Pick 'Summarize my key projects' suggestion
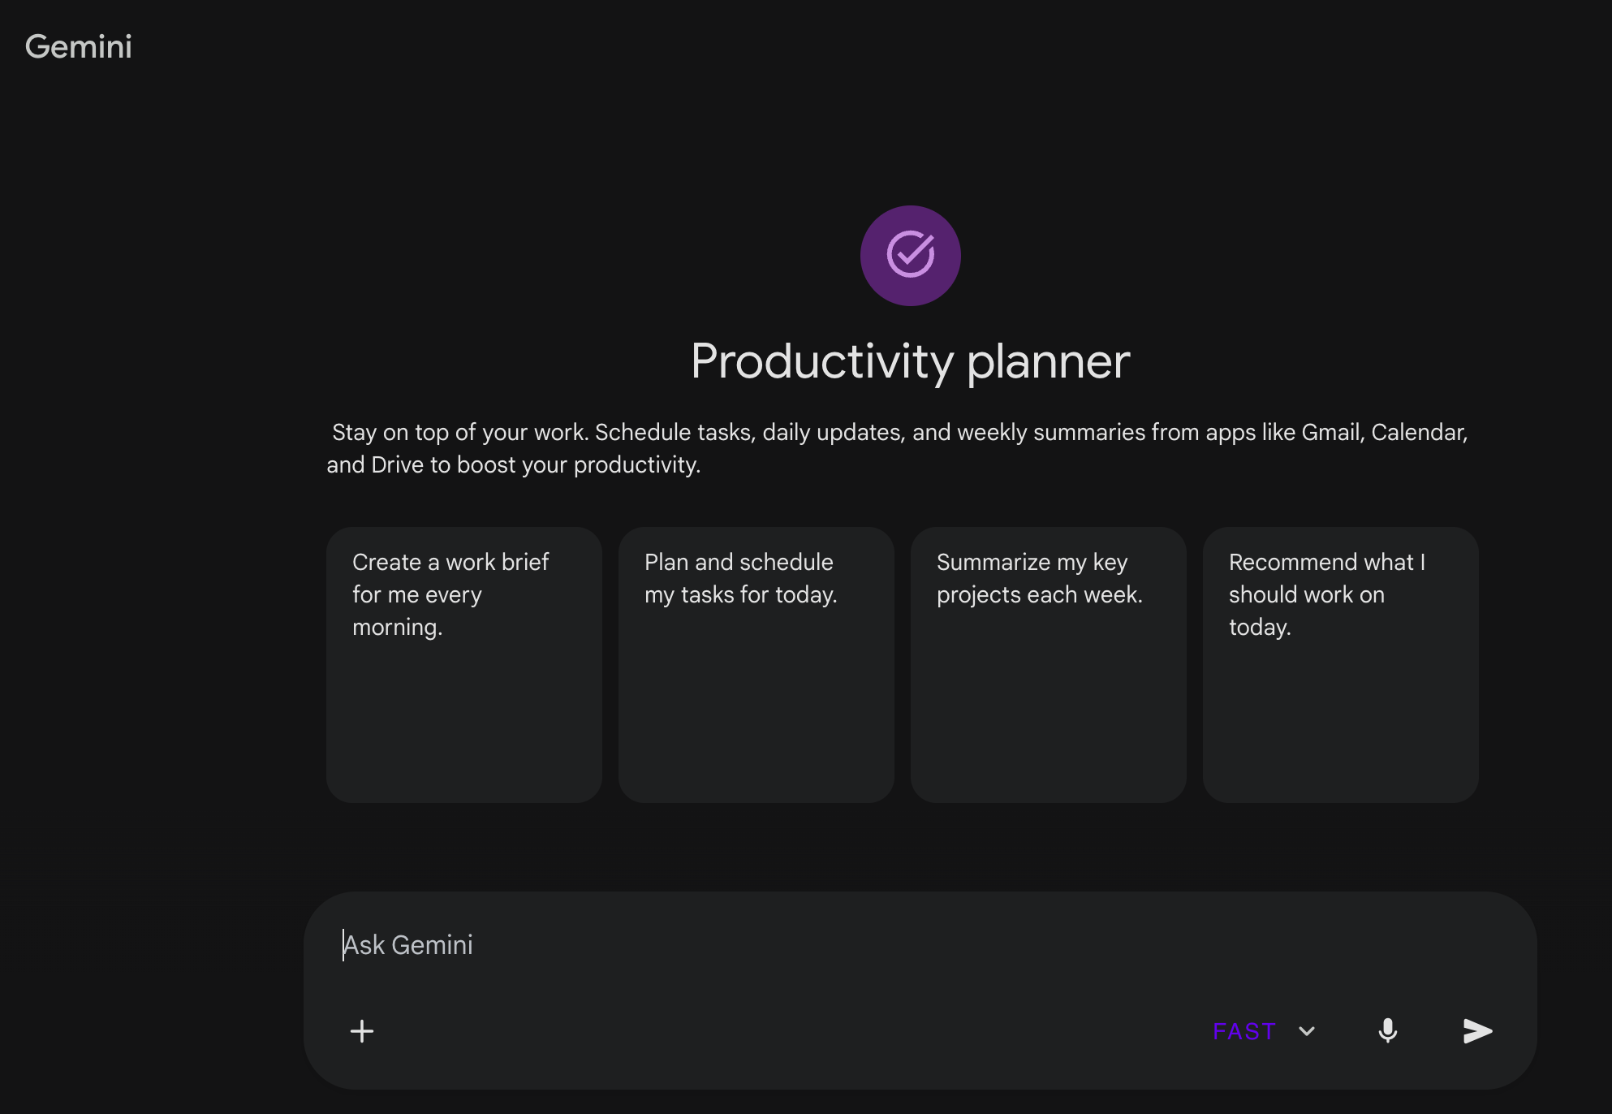Viewport: 1612px width, 1114px height. (x=1048, y=664)
